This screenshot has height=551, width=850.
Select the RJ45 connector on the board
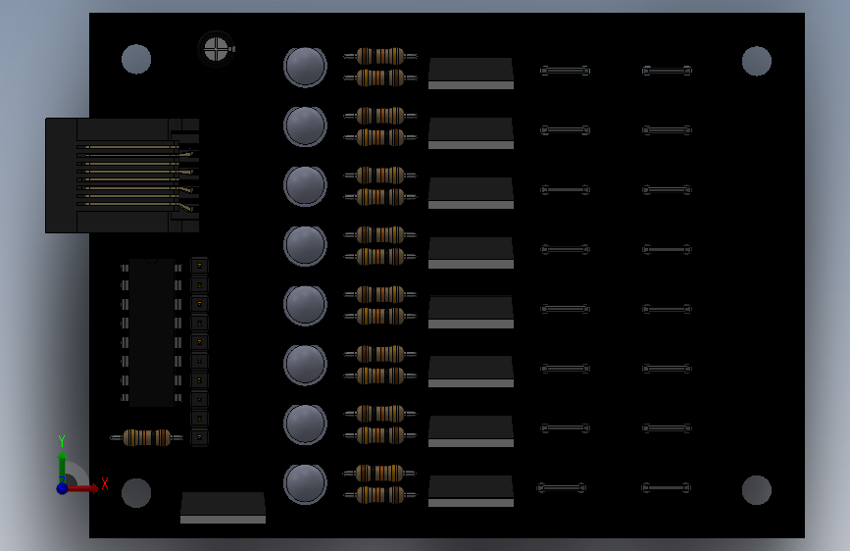[x=122, y=175]
